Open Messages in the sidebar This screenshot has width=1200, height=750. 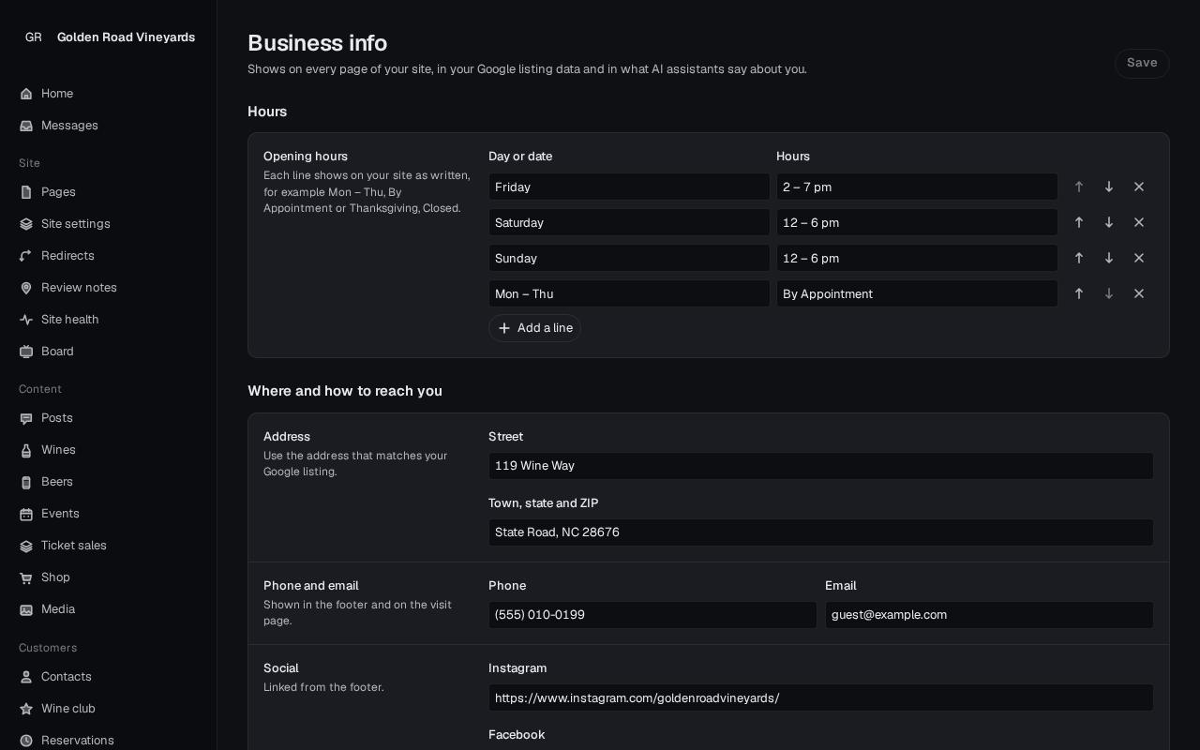109,126
